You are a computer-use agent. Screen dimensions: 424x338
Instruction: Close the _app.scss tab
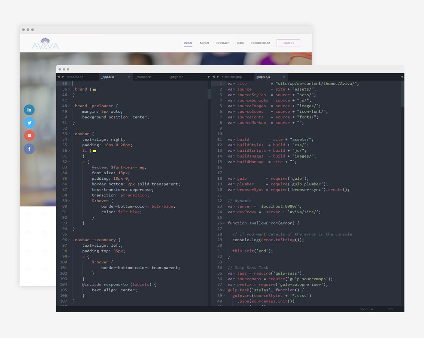pyautogui.click(x=129, y=77)
